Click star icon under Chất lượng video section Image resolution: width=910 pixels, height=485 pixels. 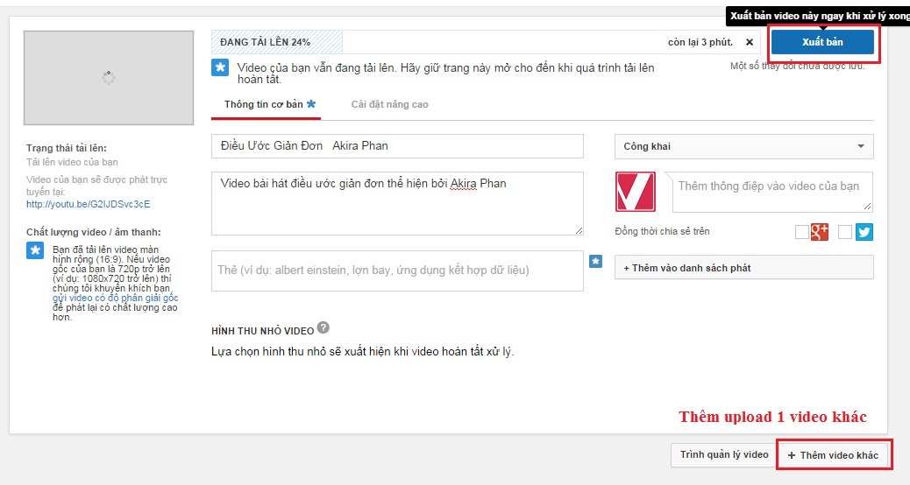pos(35,250)
